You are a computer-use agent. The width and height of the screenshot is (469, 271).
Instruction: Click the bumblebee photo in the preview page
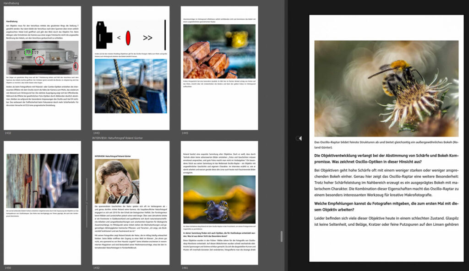(x=386, y=88)
